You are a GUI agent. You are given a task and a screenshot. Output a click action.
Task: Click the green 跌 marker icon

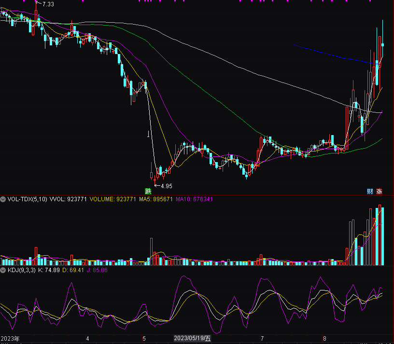[148, 191]
